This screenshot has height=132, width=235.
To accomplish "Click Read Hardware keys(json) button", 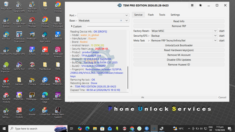I will [179, 50].
